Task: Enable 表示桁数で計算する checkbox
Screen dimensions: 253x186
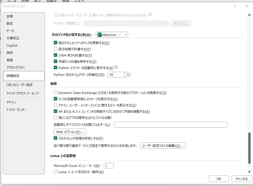Action: 55,49
